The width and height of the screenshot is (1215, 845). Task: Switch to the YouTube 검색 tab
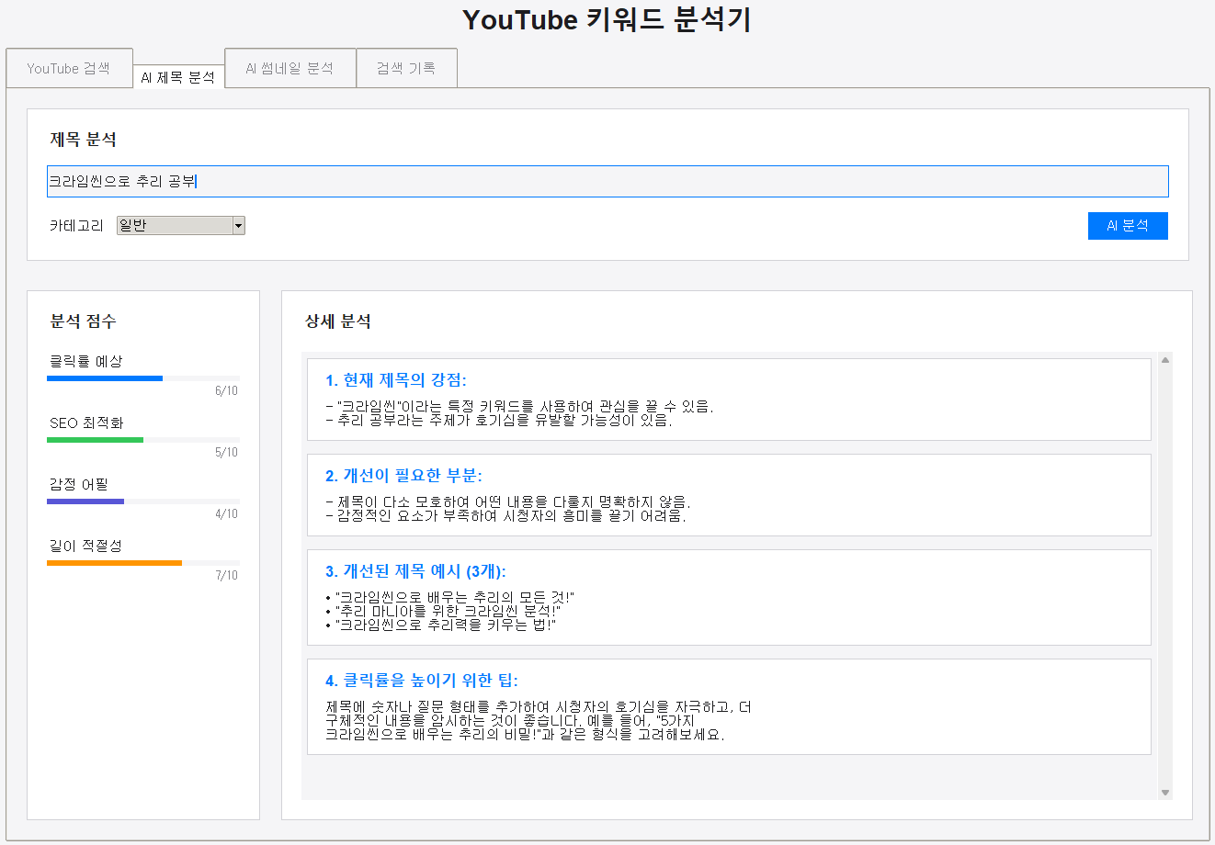pos(69,67)
